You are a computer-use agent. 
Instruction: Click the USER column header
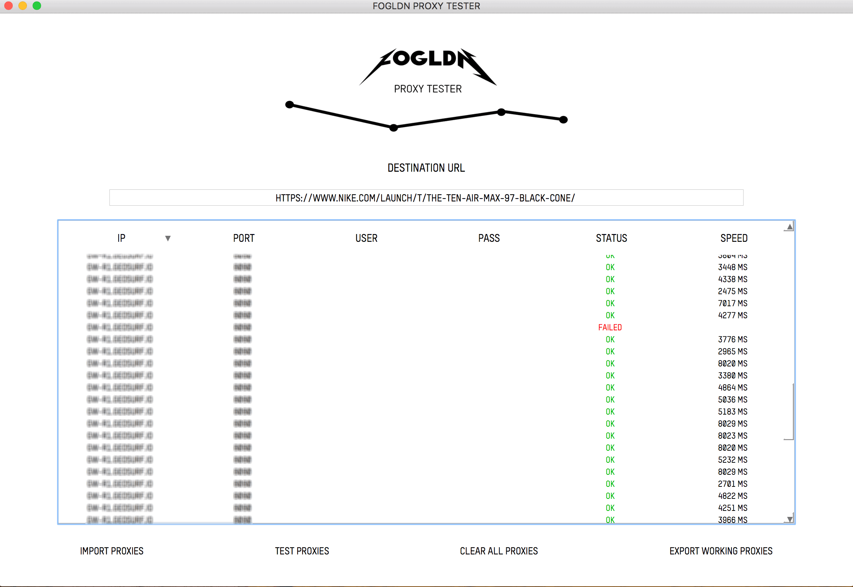(366, 238)
